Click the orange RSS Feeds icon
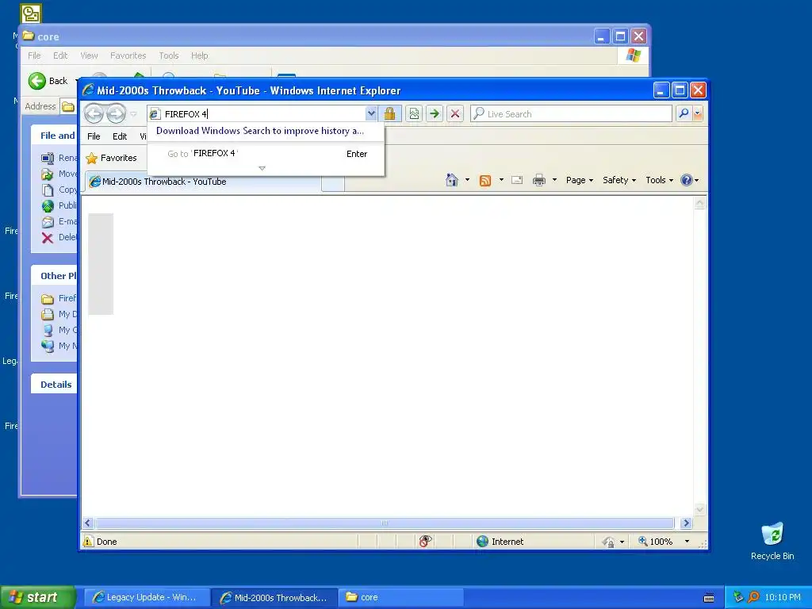Image resolution: width=812 pixels, height=609 pixels. tap(485, 180)
